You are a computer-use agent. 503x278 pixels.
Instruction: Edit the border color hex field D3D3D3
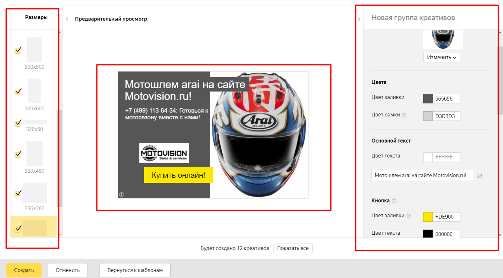pos(446,116)
